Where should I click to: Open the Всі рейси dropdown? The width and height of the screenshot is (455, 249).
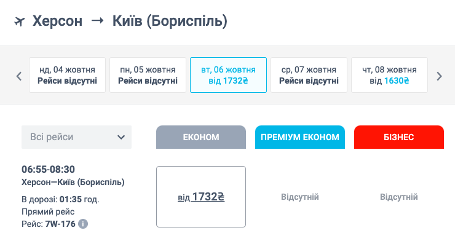pyautogui.click(x=77, y=137)
